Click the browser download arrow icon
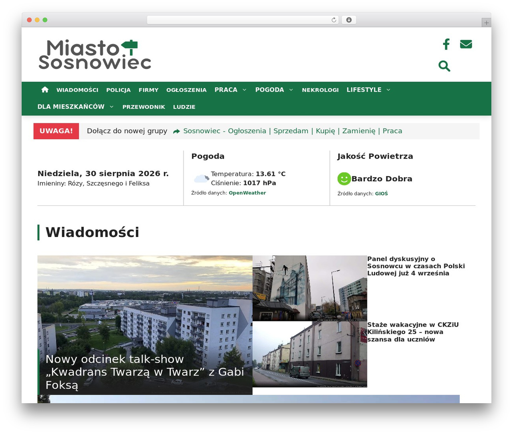Screen dimensions: 513x434 349,20
